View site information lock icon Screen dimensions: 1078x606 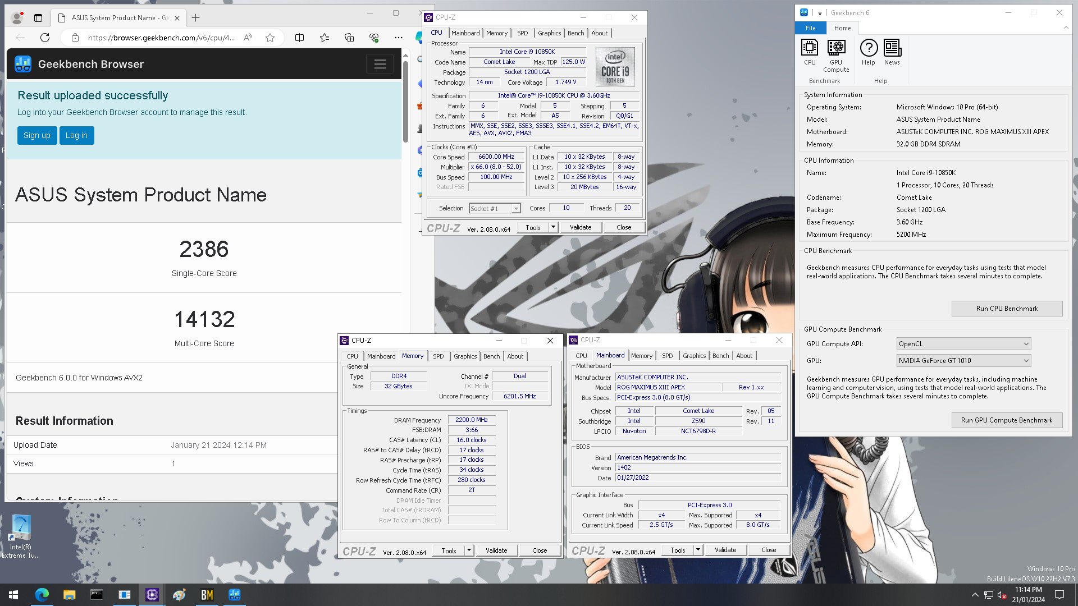(x=75, y=38)
